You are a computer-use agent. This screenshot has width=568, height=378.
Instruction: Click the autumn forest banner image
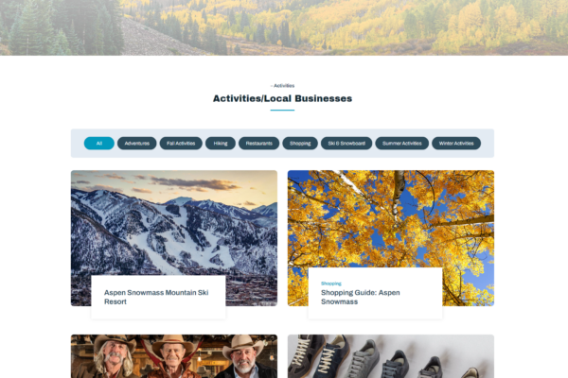[x=284, y=27]
